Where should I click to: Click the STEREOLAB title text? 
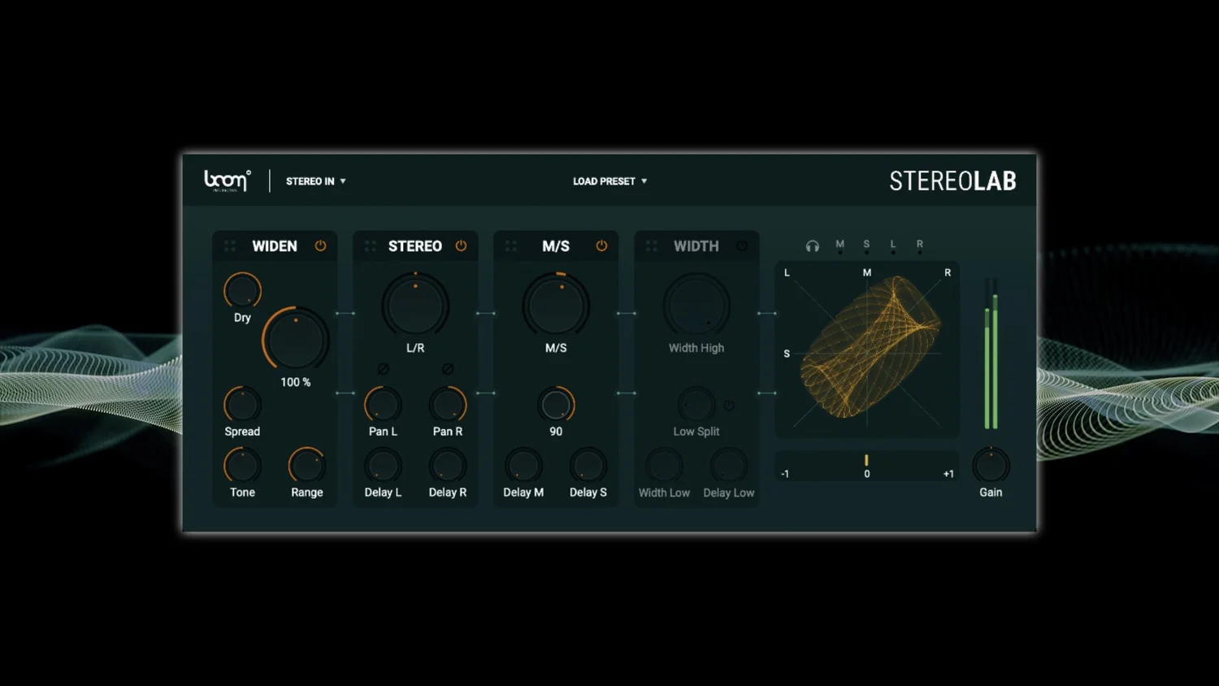953,180
